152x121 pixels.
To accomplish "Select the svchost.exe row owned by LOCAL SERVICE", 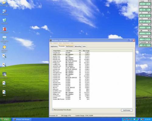I will (71, 68).
